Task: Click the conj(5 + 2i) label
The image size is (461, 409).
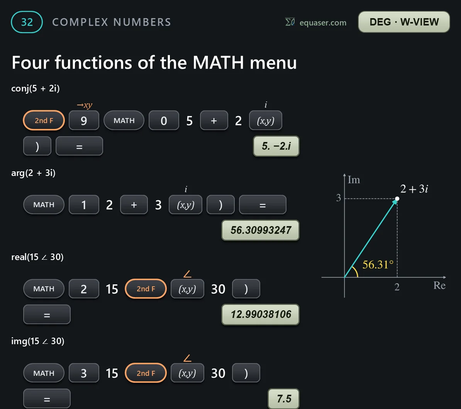Action: click(x=35, y=88)
